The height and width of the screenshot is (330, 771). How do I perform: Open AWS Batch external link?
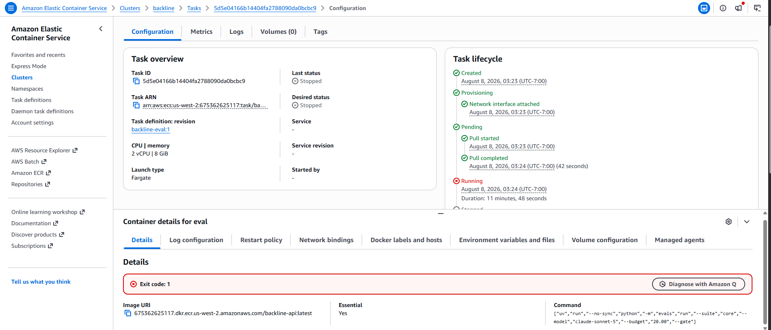29,162
